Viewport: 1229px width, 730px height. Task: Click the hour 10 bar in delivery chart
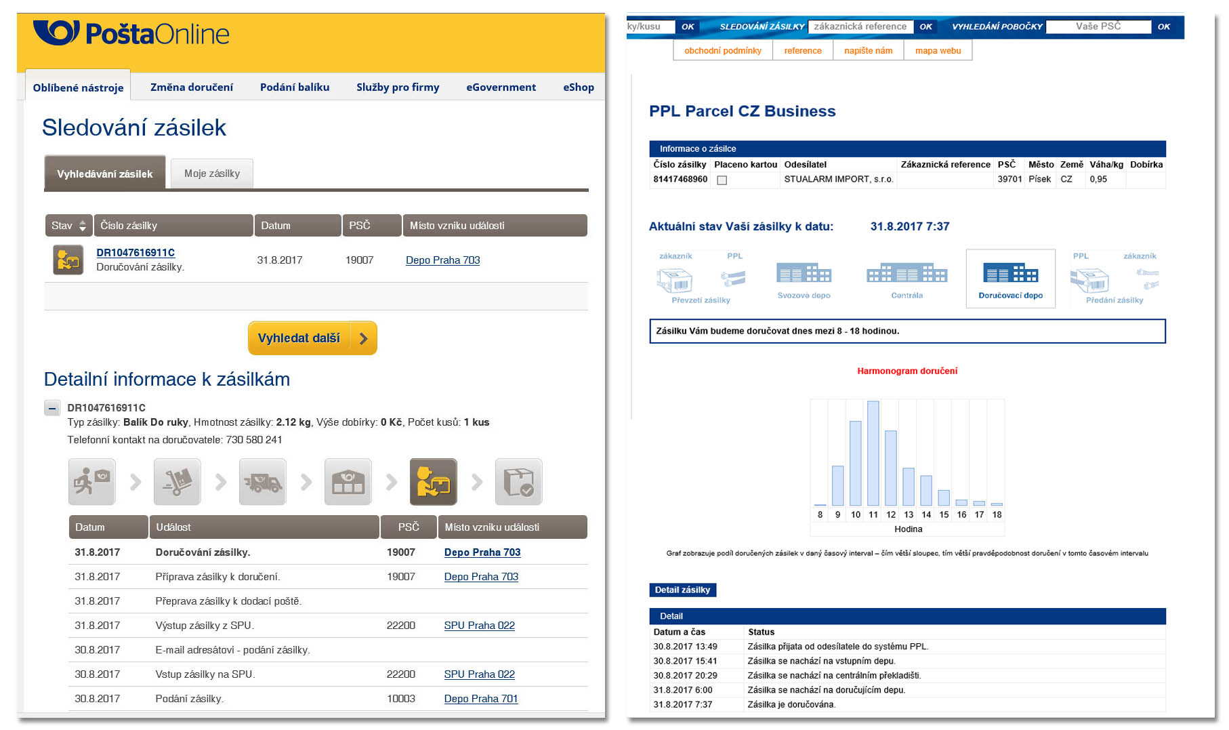(x=856, y=464)
